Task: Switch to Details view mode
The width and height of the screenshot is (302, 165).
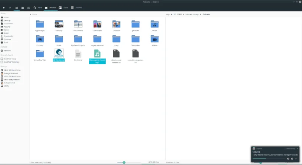Action: coord(29,8)
